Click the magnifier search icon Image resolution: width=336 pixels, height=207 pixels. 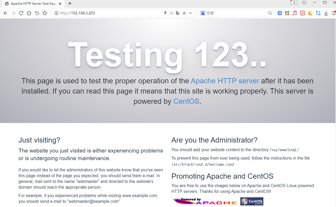pos(270,13)
